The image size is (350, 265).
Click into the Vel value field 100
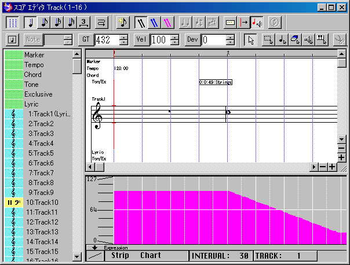click(x=161, y=40)
